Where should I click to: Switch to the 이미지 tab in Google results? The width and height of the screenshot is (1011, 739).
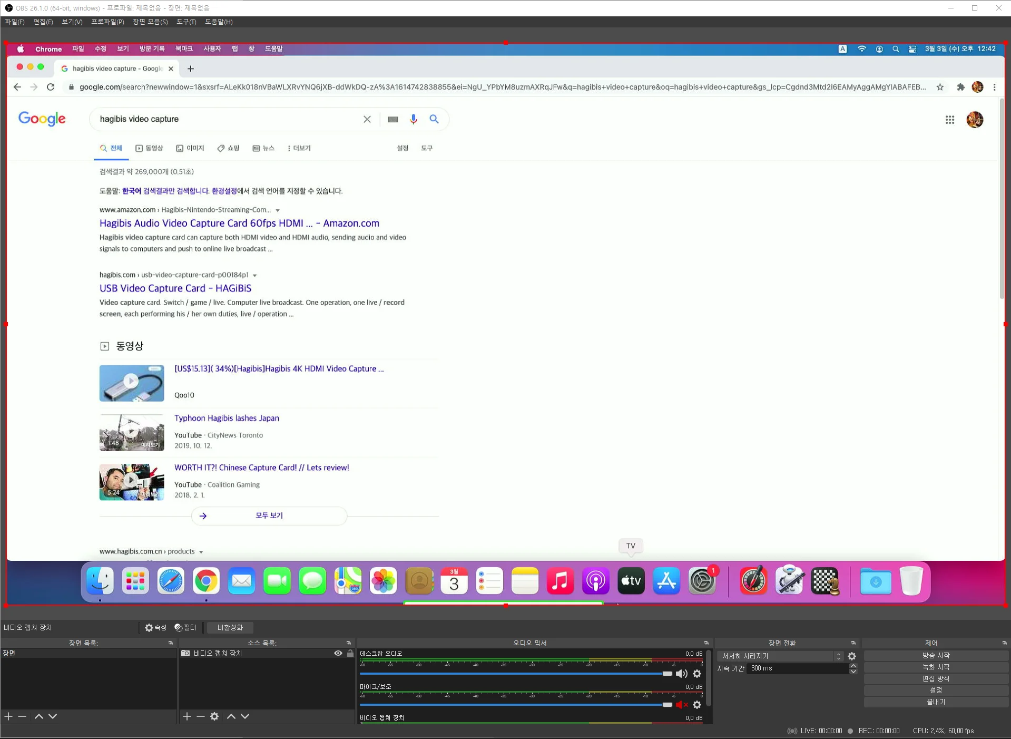(190, 149)
